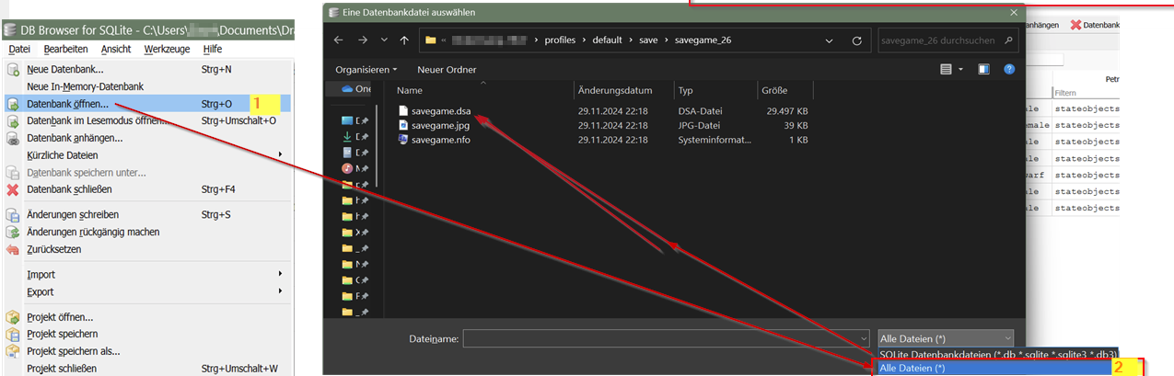Choose Datenbank anhängen... entry
Image resolution: width=1174 pixels, height=376 pixels.
(x=147, y=138)
